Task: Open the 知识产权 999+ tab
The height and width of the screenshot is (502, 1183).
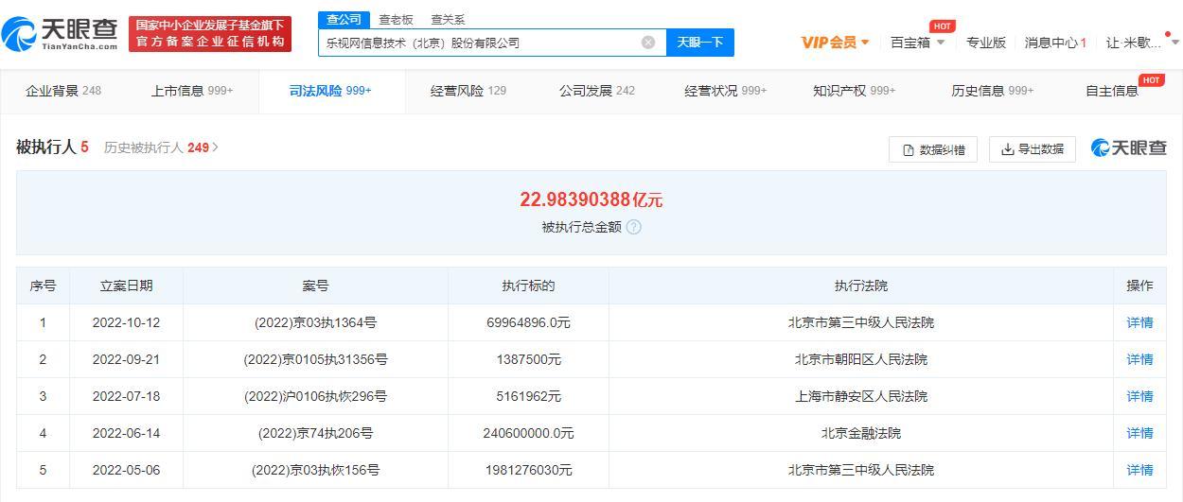Action: 855,91
